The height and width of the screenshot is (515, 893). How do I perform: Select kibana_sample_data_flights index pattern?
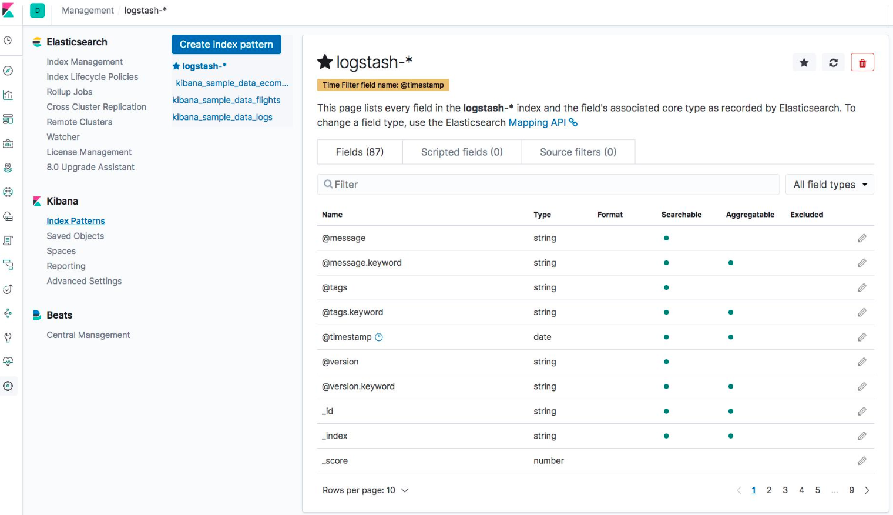226,100
